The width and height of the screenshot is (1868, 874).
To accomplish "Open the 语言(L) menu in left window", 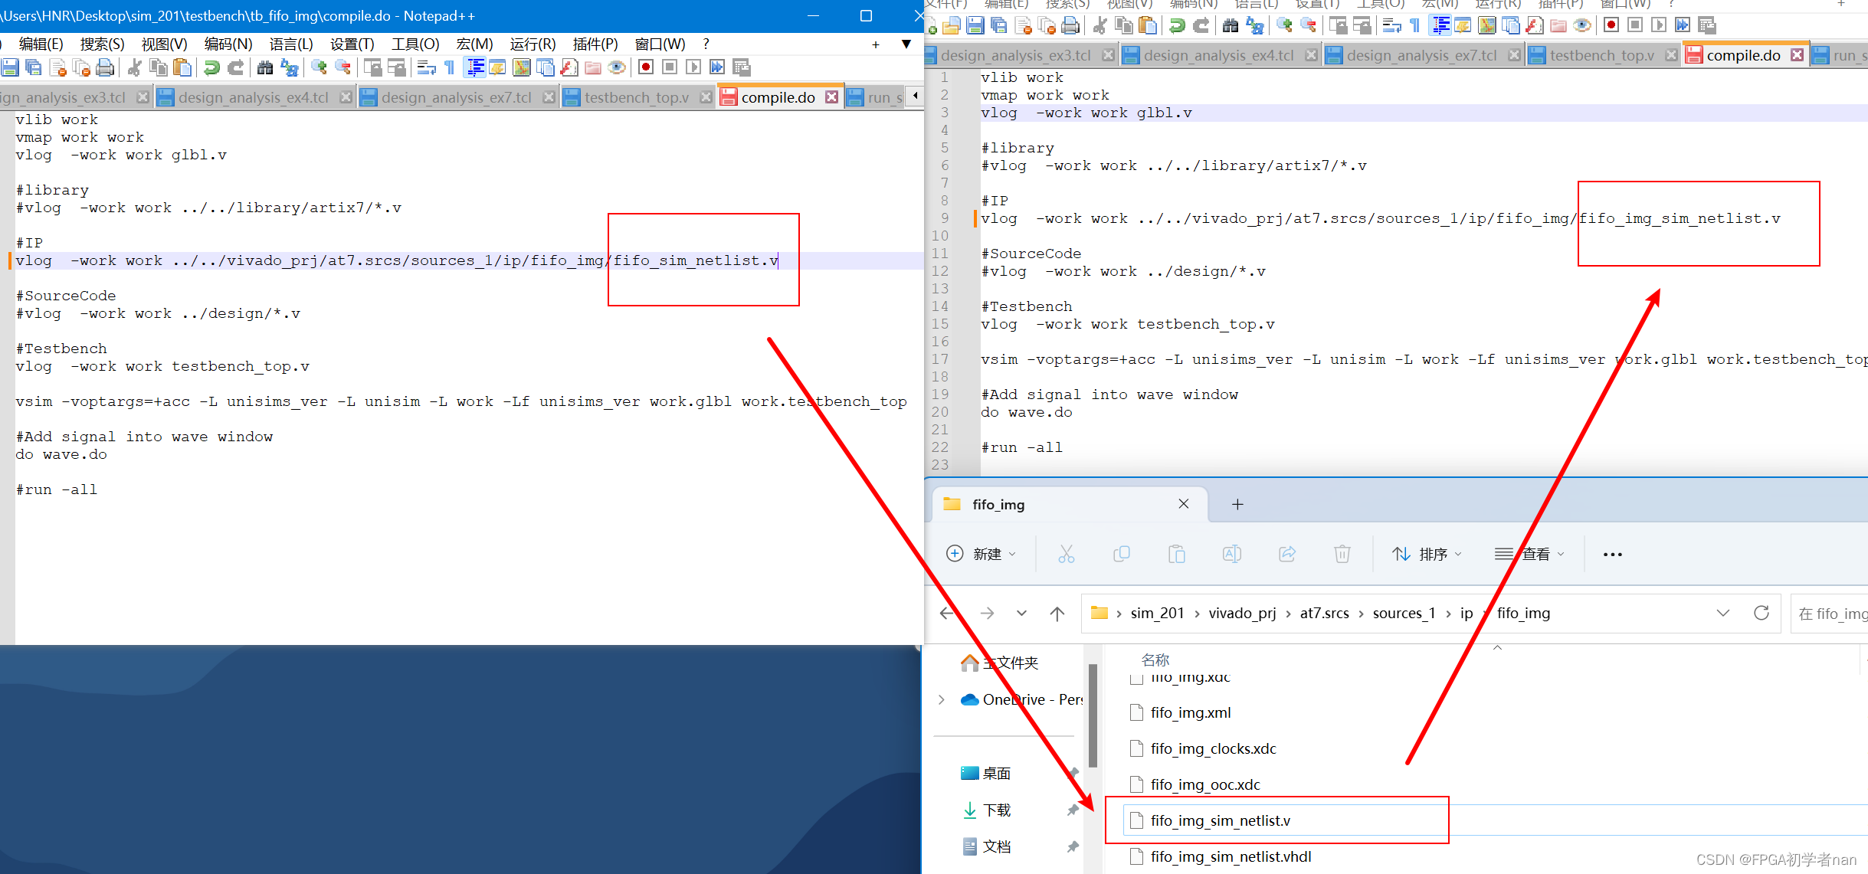I will click(290, 44).
